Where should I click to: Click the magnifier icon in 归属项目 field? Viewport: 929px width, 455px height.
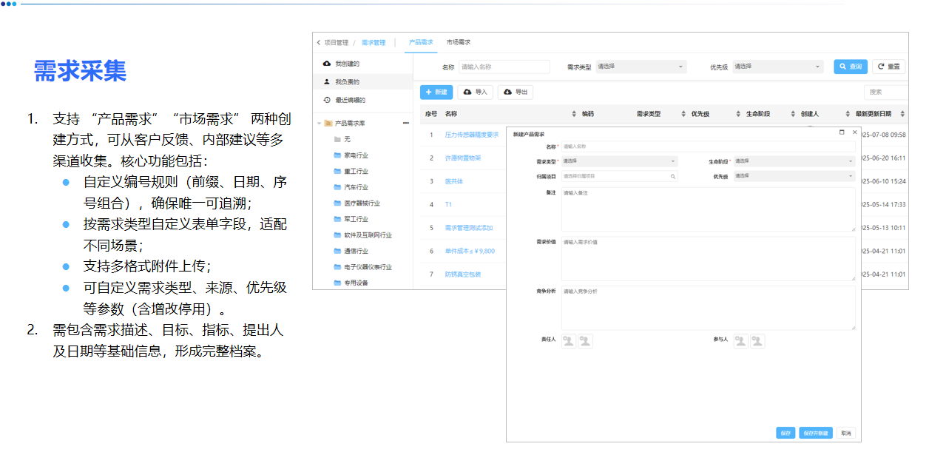tap(672, 176)
